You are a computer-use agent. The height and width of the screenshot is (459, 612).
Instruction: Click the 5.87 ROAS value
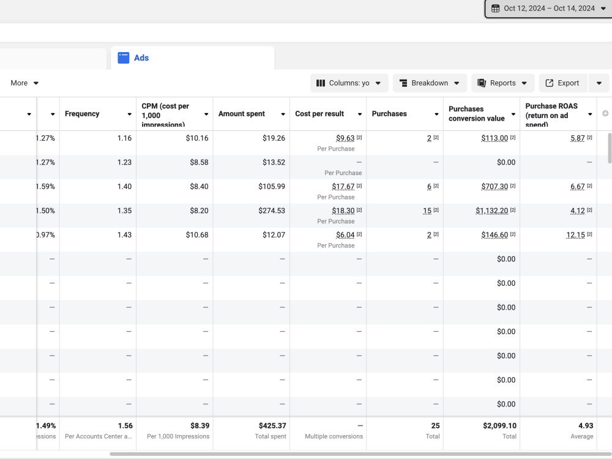point(578,138)
